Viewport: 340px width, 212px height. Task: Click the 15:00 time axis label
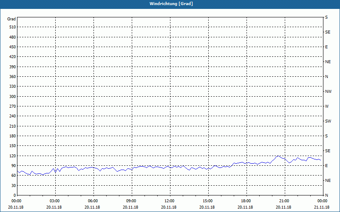click(208, 201)
